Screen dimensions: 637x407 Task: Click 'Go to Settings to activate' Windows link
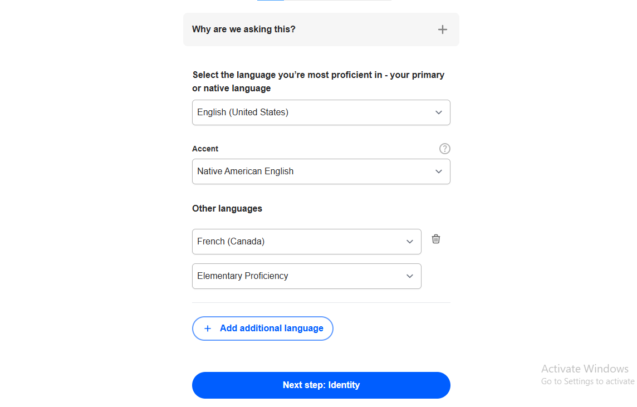(x=587, y=381)
